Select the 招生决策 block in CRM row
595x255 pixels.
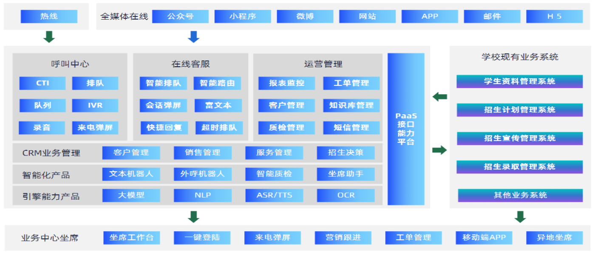click(x=346, y=153)
